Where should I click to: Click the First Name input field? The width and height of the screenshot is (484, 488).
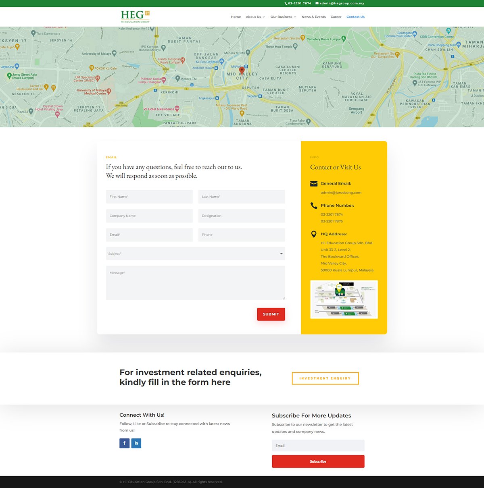coord(149,197)
